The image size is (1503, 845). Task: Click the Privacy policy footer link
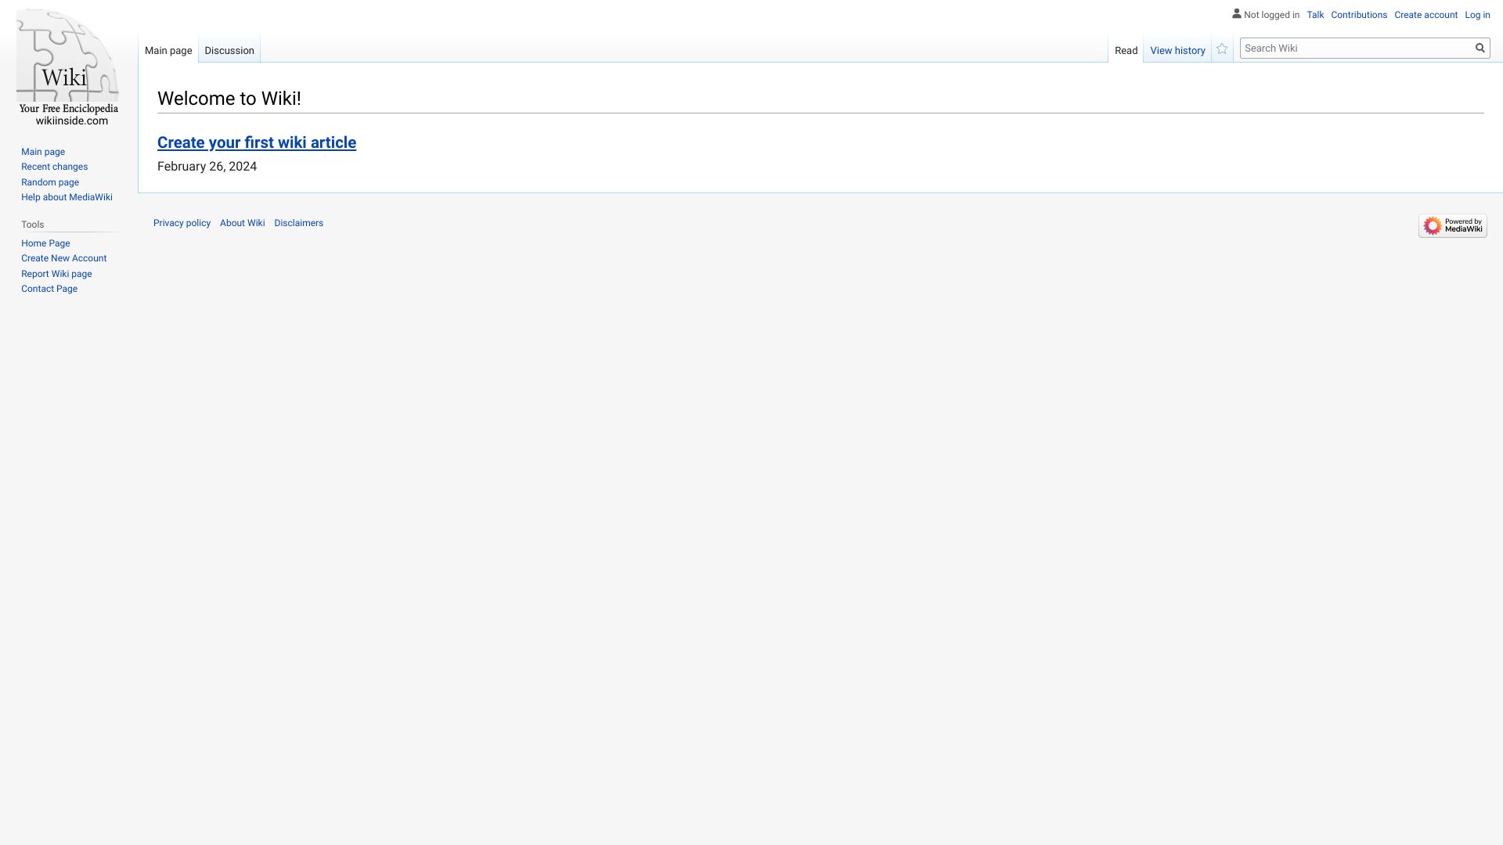tap(182, 223)
